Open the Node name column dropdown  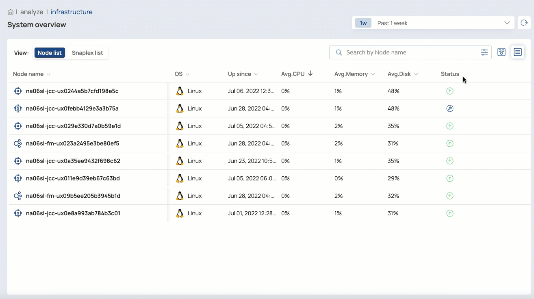point(48,74)
